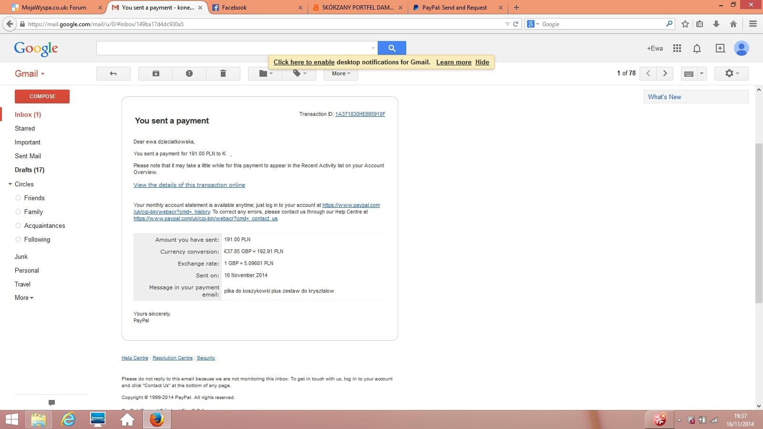This screenshot has height=429, width=763.
Task: Select the Friends circle
Action: (34, 198)
